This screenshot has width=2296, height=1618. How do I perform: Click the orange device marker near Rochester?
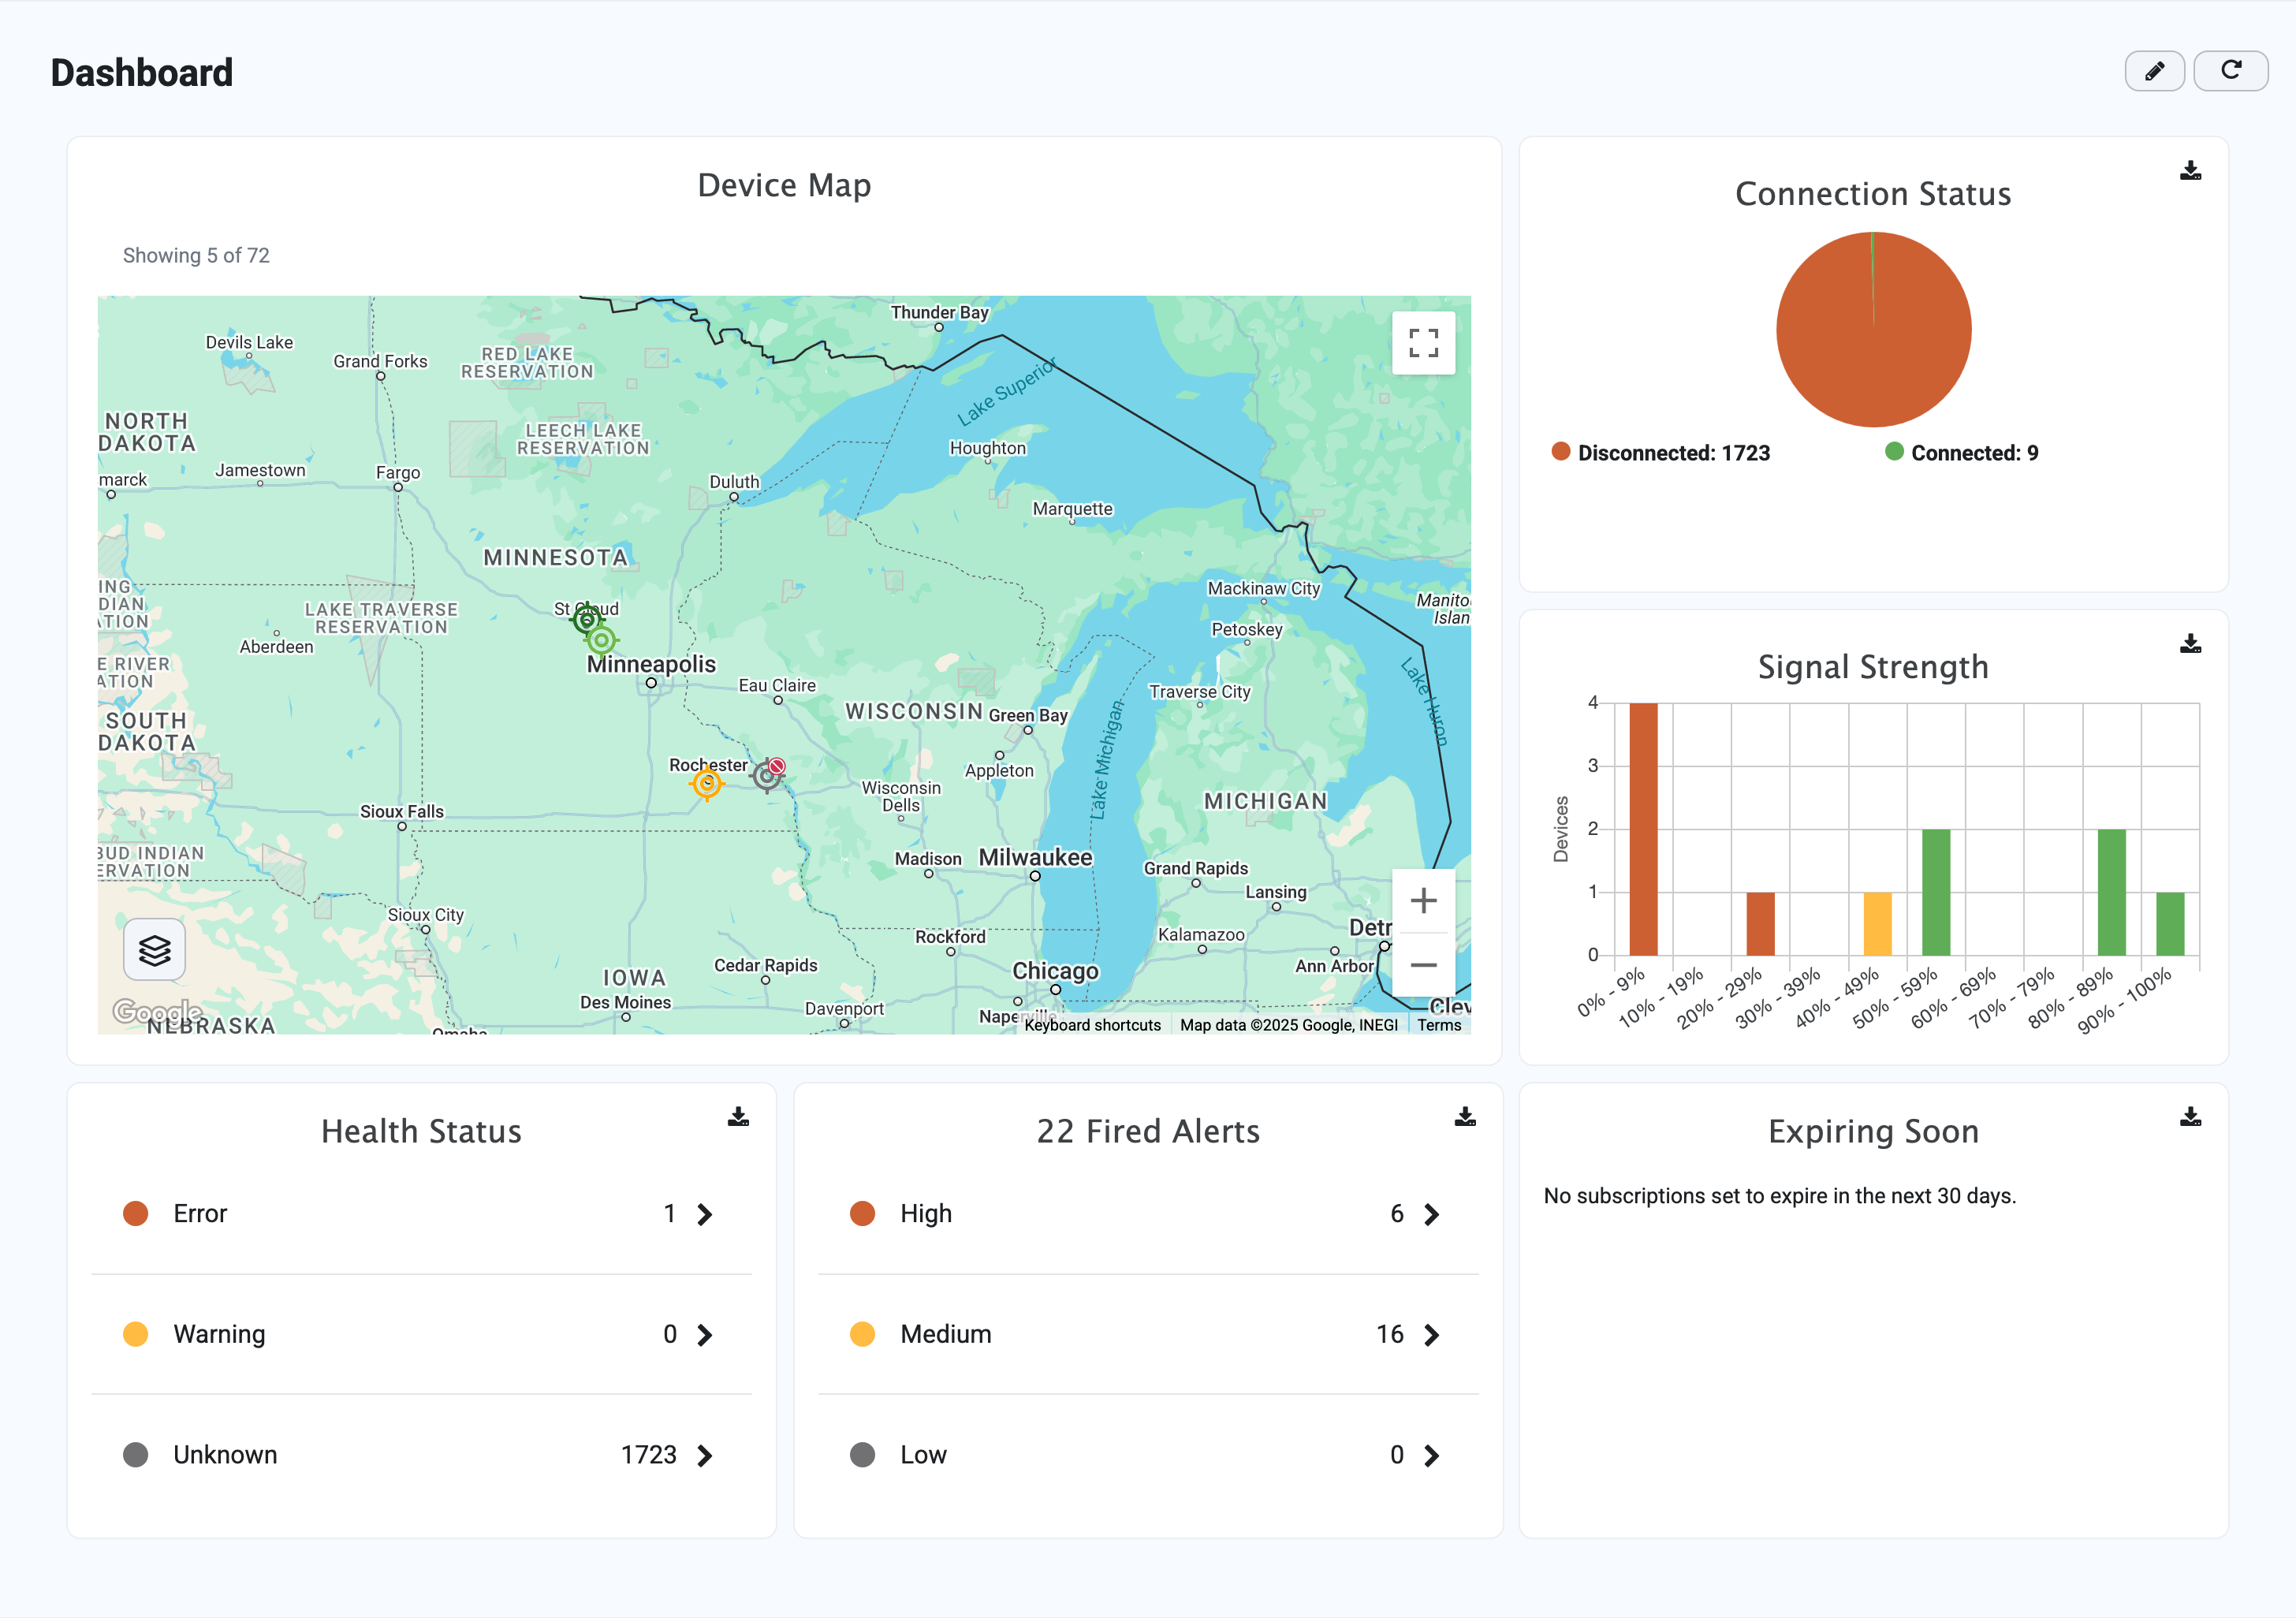pyautogui.click(x=707, y=784)
